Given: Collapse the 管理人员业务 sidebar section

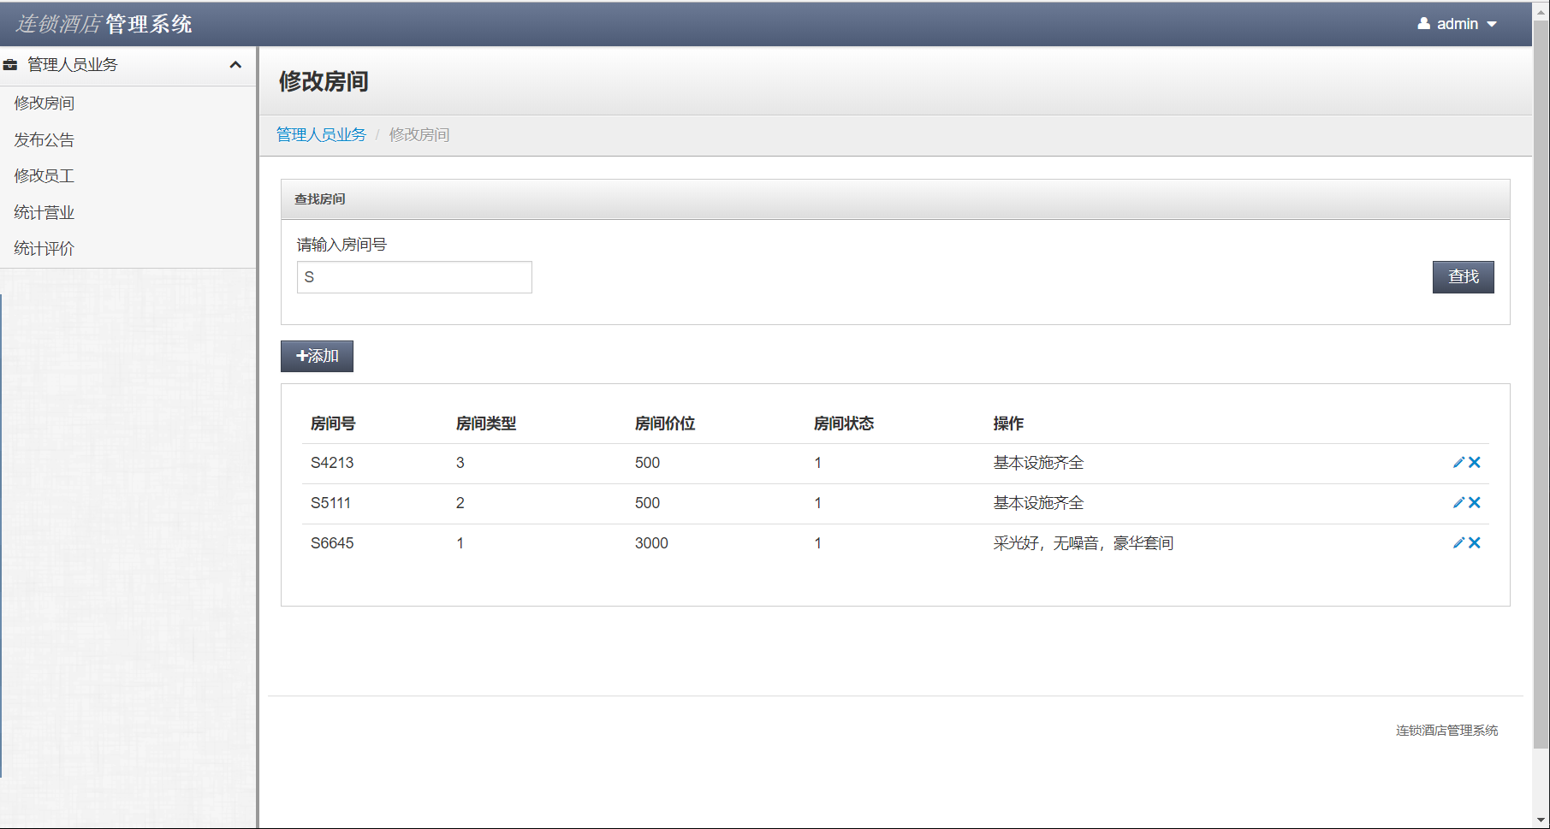Looking at the screenshot, I should 236,64.
